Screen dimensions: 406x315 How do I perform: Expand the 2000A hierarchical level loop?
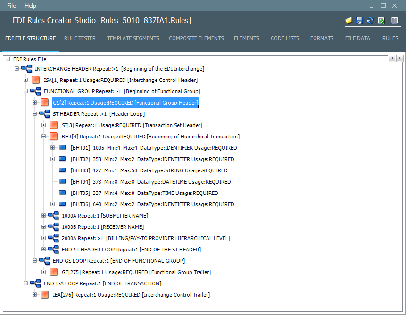click(x=43, y=238)
